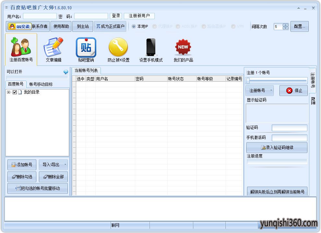Click the 注册进度 progress bar
Image resolution: width=321 pixels, height=233 pixels.
[x=277, y=162]
